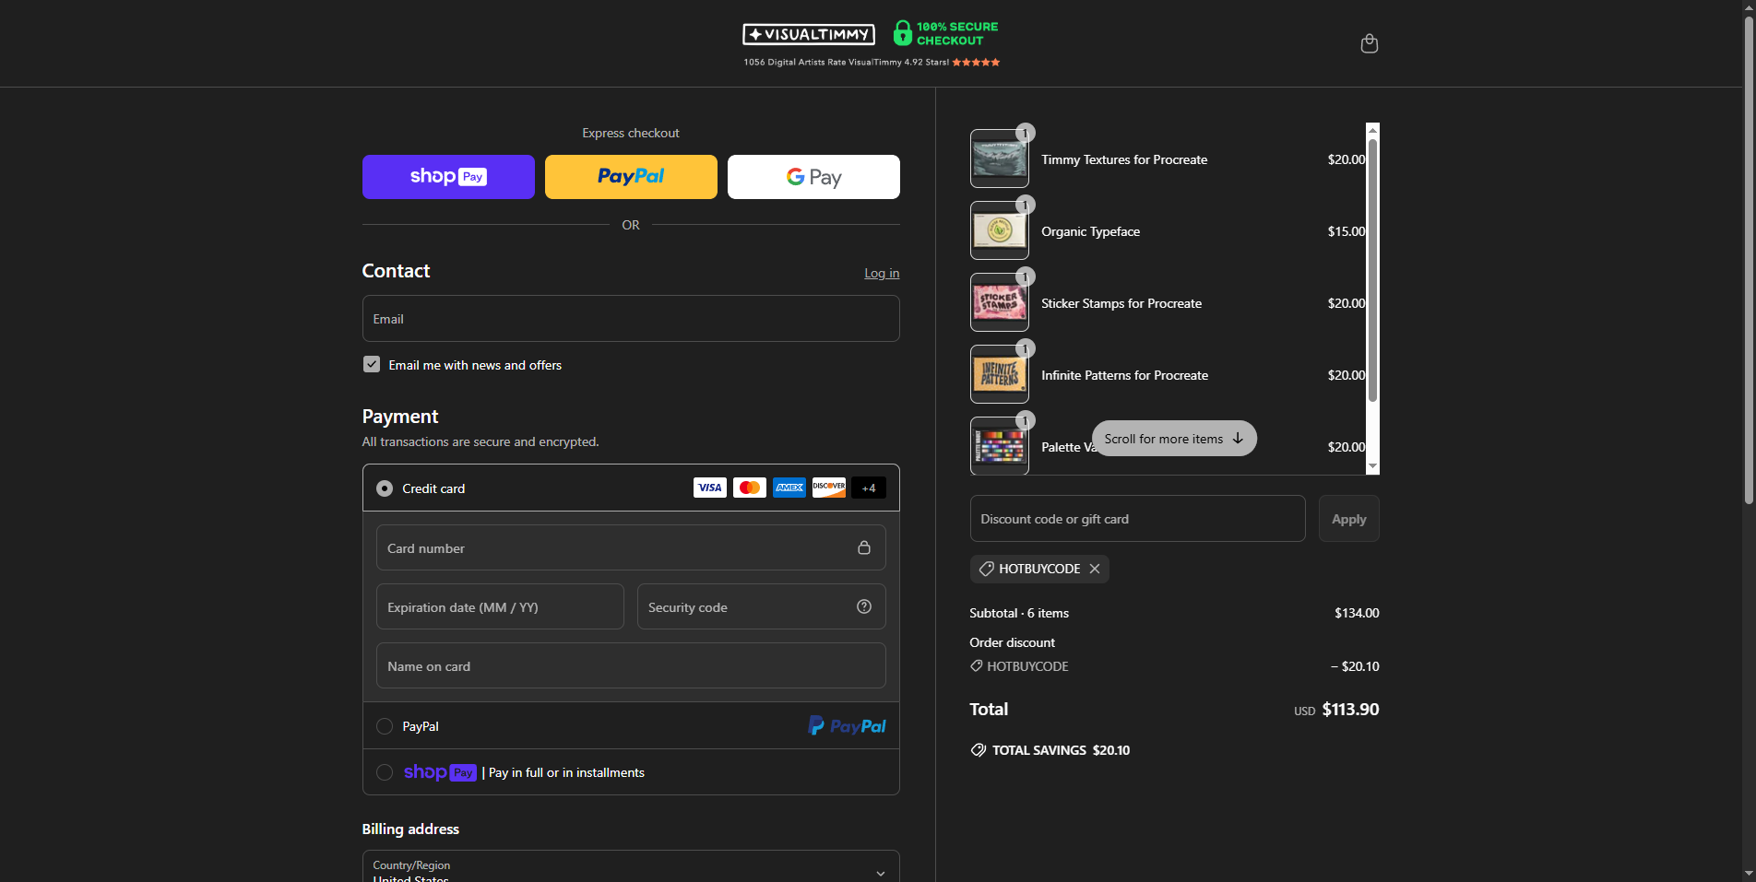This screenshot has height=882, width=1756.
Task: Click the Shop Pay logo in installments row
Action: pos(440,772)
